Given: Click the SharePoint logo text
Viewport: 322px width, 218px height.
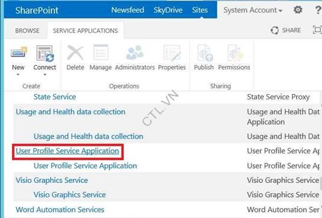Looking at the screenshot, I should click(x=37, y=10).
